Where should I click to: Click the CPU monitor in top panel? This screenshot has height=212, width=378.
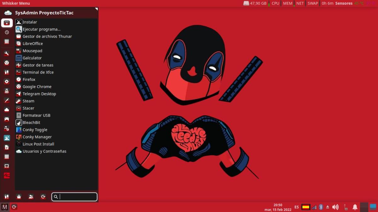click(x=275, y=3)
